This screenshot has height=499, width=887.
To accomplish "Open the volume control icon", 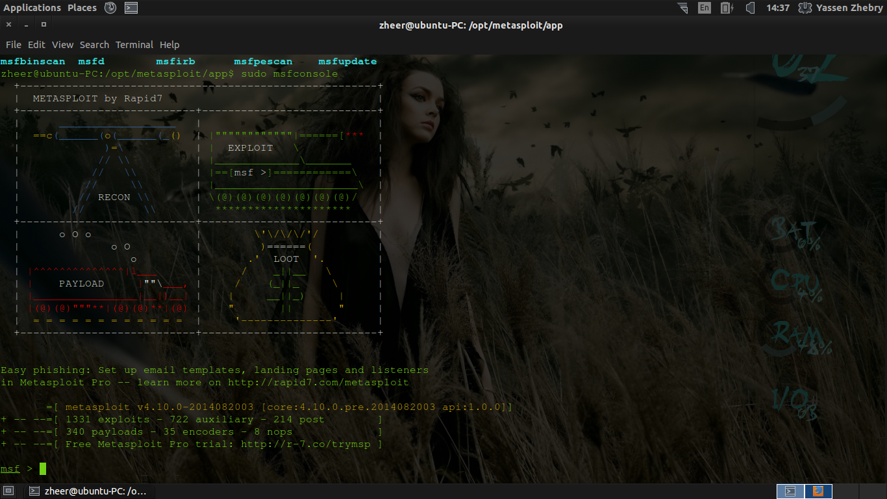I will 749,8.
